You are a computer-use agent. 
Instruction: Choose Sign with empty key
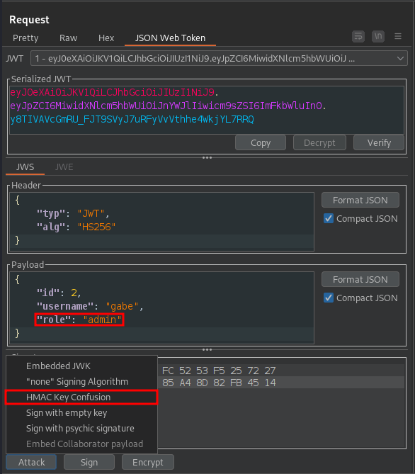(81, 413)
